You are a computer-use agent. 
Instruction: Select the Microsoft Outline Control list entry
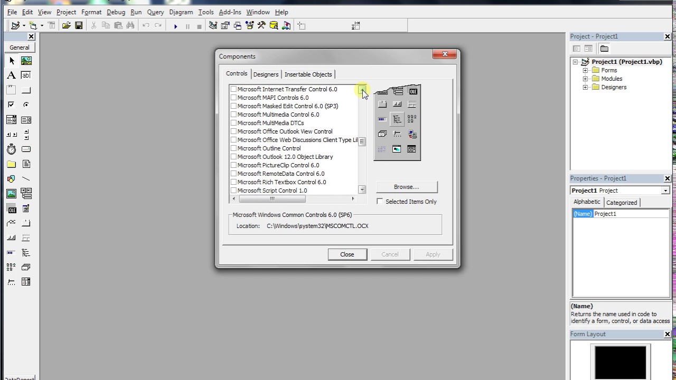click(269, 148)
